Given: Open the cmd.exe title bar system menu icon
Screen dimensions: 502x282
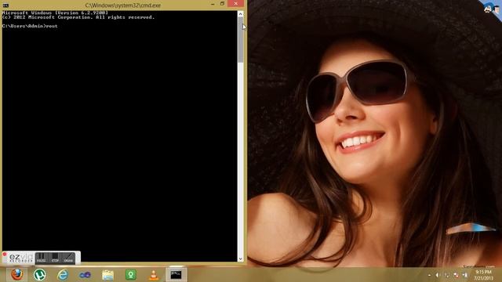Looking at the screenshot, I should click(5, 5).
